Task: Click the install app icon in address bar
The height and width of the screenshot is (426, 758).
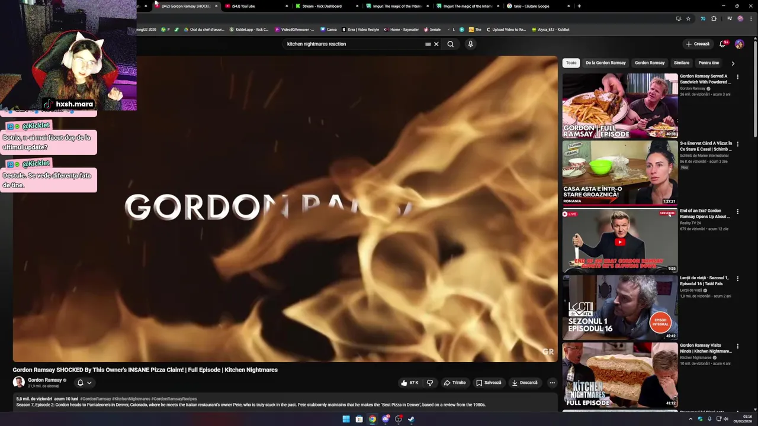Action: click(x=678, y=18)
